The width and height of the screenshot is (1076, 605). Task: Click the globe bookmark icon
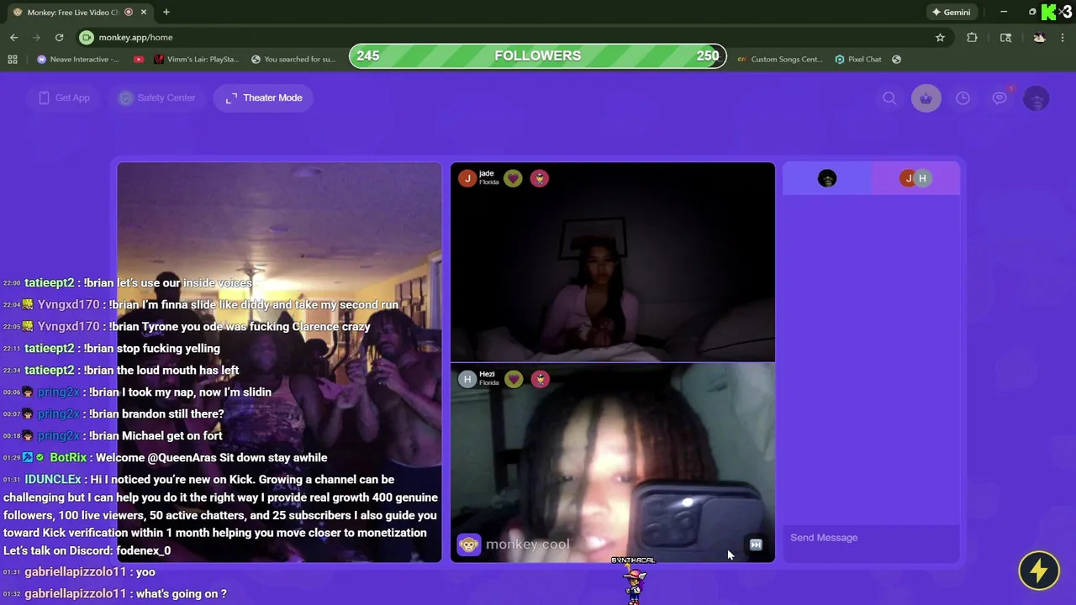point(896,59)
